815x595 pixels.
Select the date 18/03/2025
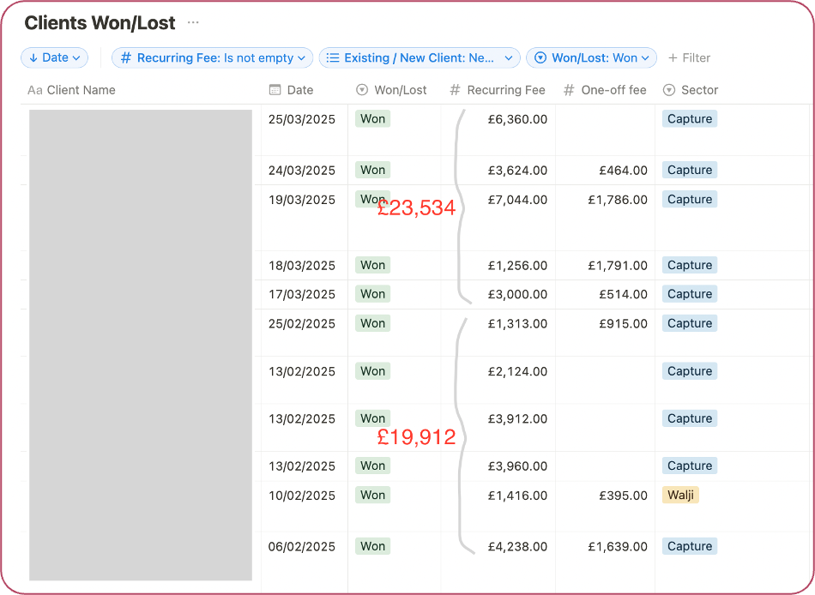point(301,266)
